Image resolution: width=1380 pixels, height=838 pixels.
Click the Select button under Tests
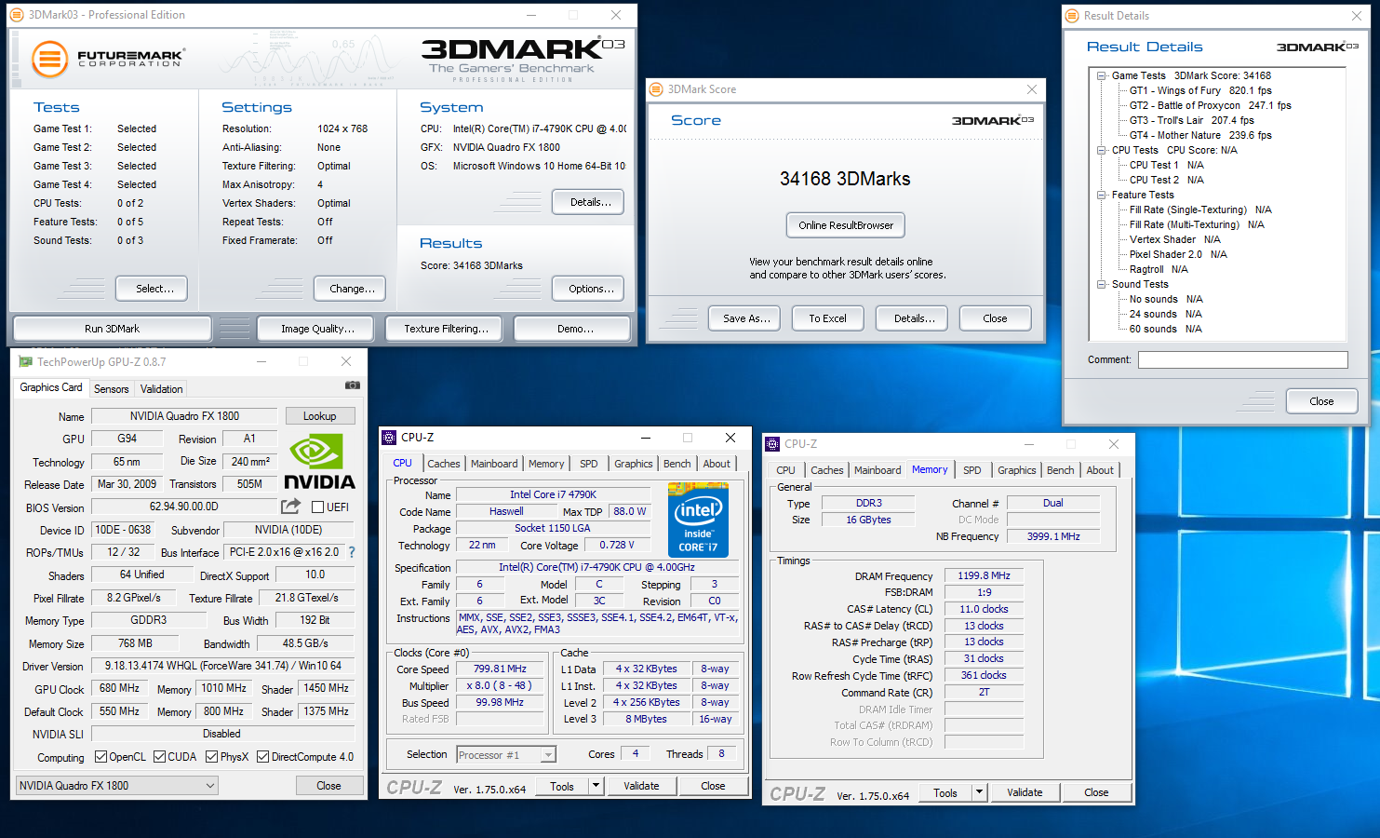coord(152,289)
